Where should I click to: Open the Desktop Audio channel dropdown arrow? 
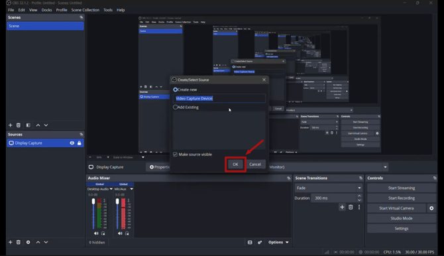(x=111, y=189)
